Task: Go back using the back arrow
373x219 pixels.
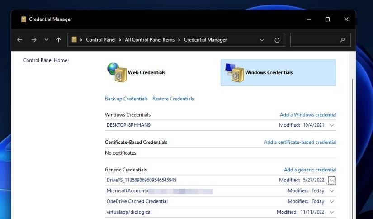Action: [20, 40]
